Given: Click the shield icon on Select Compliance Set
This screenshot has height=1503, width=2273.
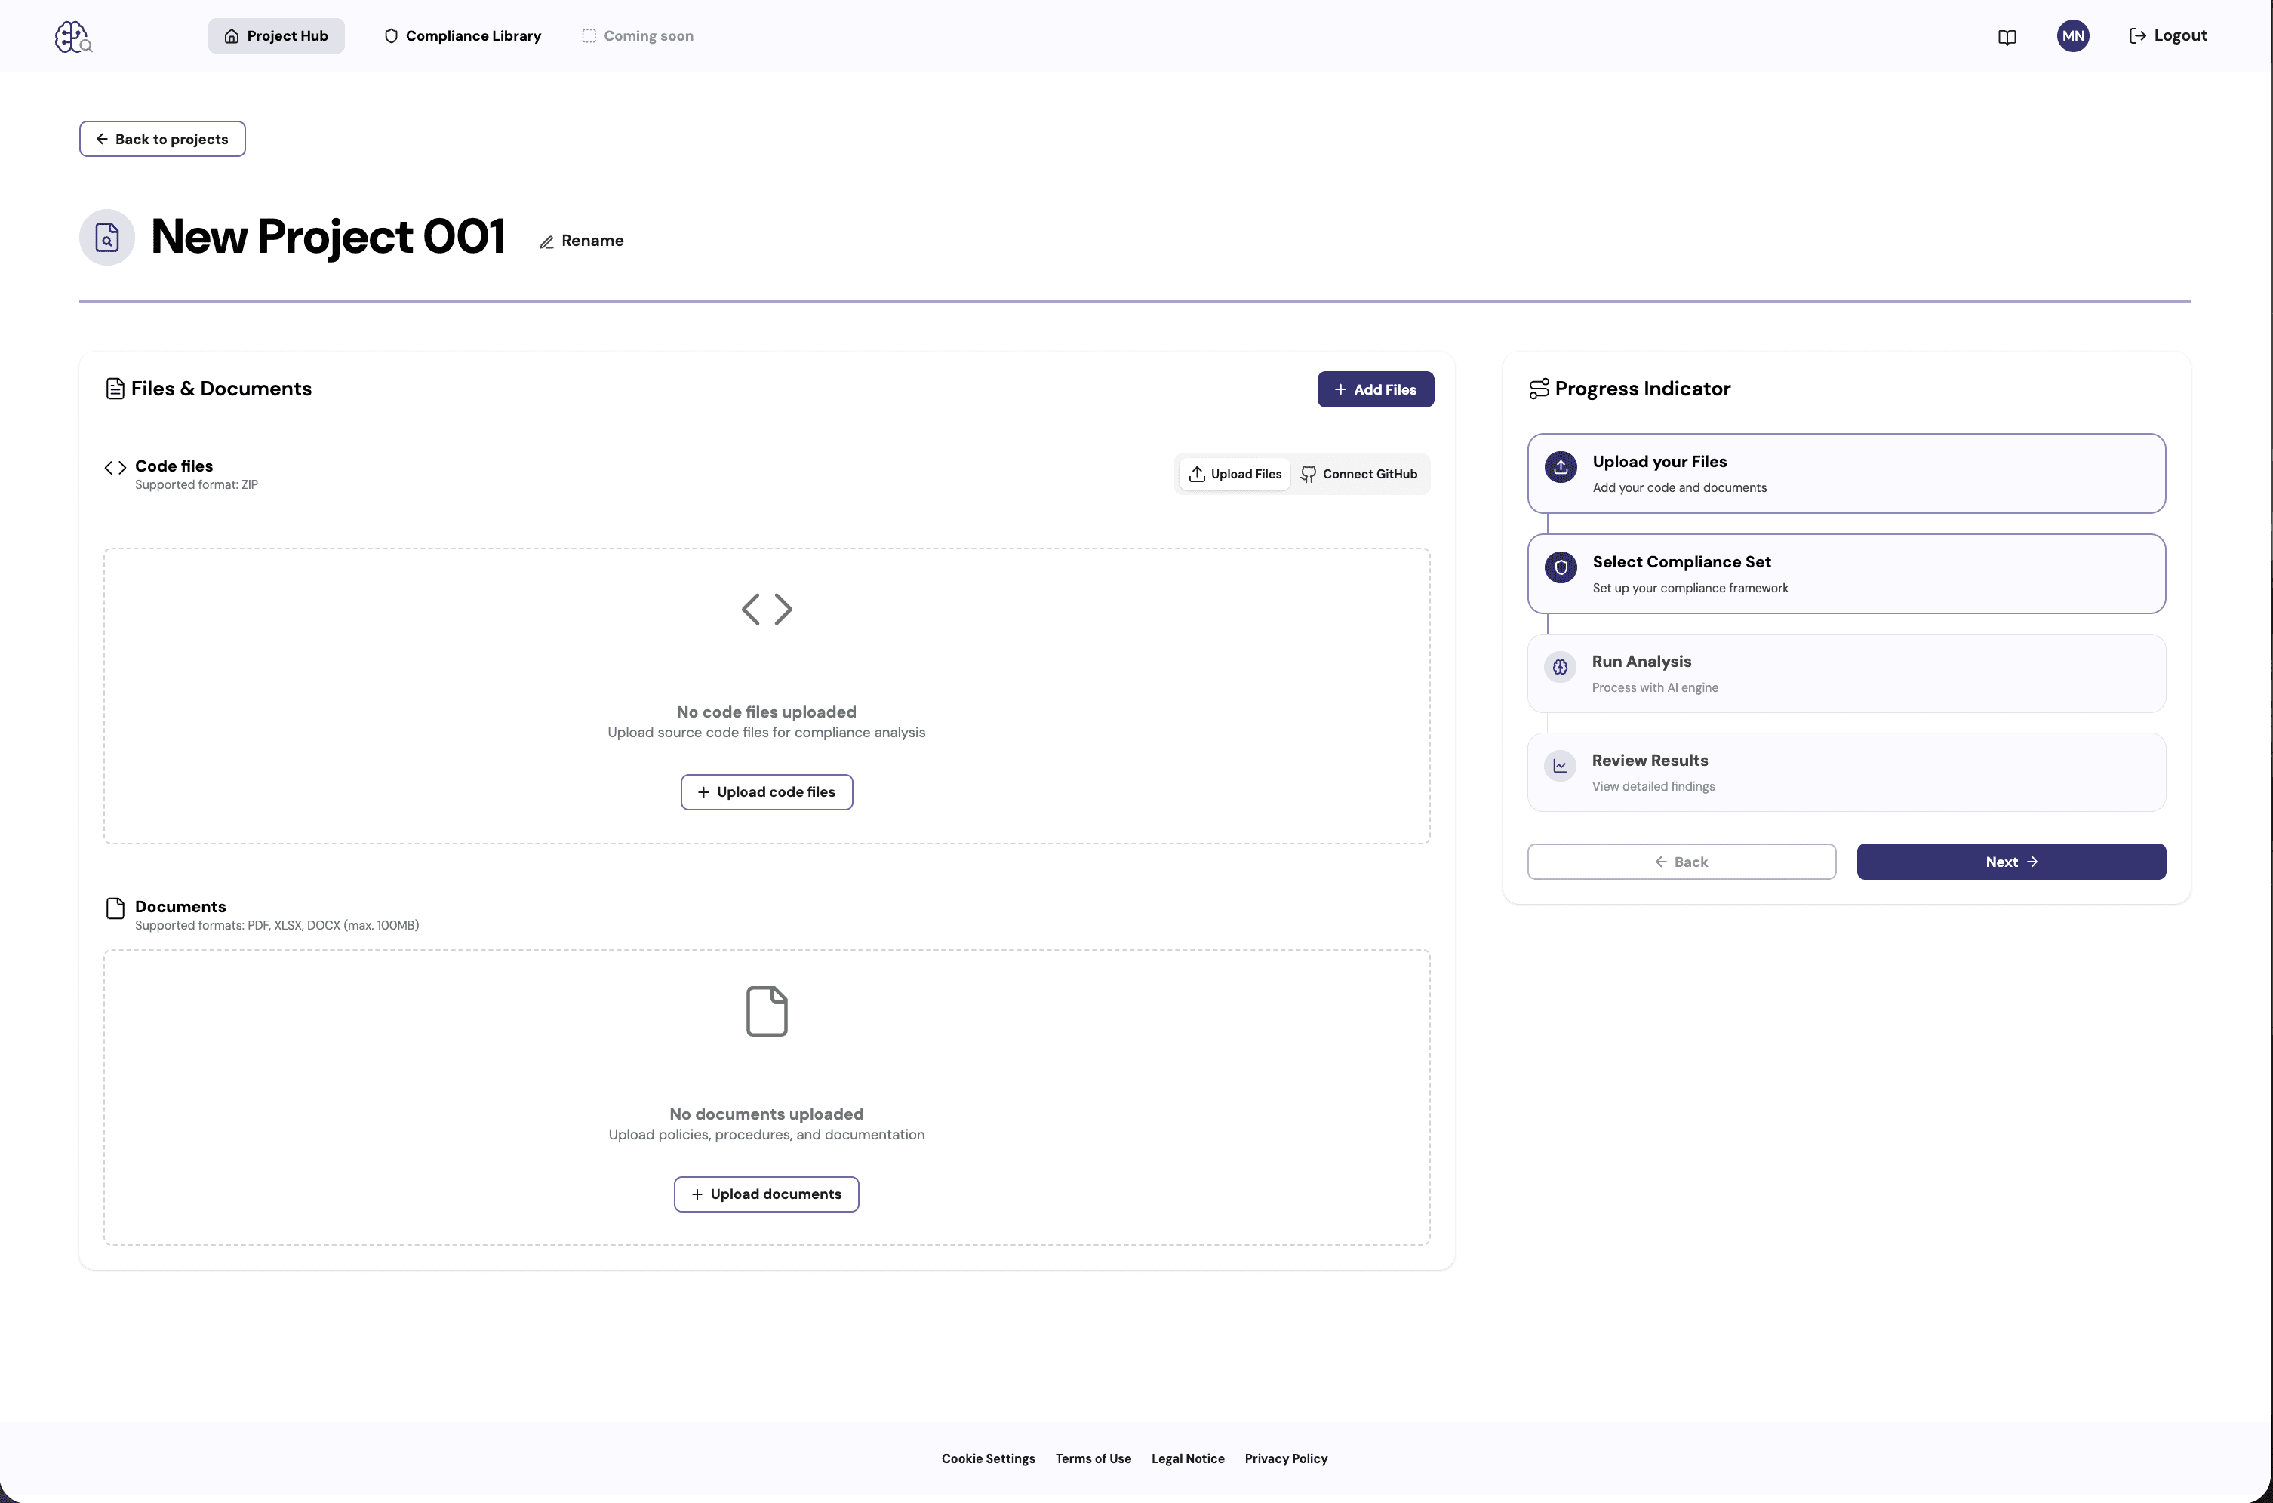Looking at the screenshot, I should point(1560,567).
